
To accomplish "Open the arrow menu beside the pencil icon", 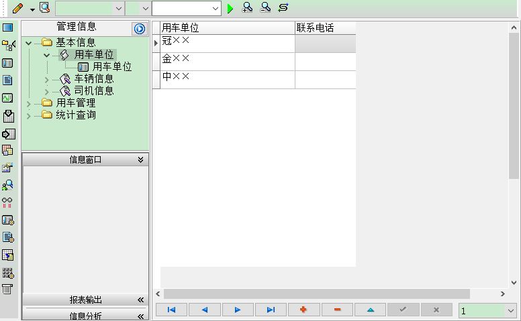I will pos(32,9).
